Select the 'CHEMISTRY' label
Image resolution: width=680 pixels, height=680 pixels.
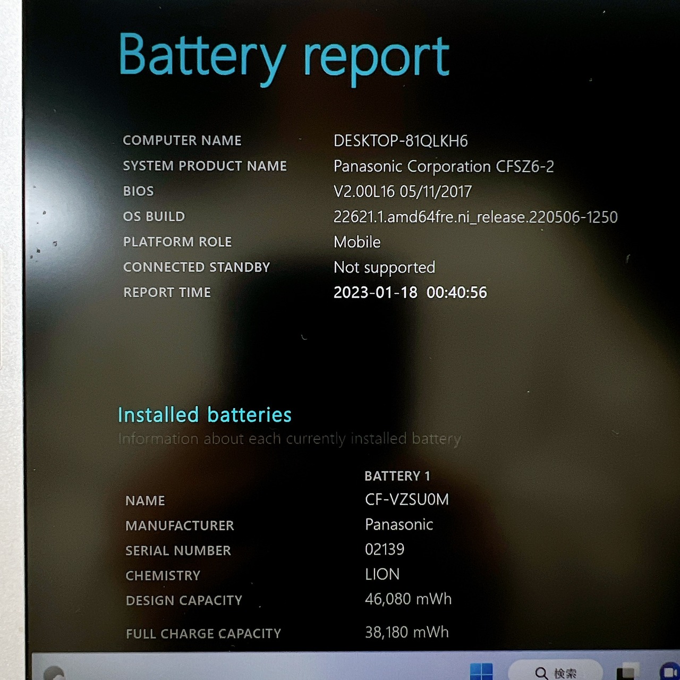[x=163, y=575]
